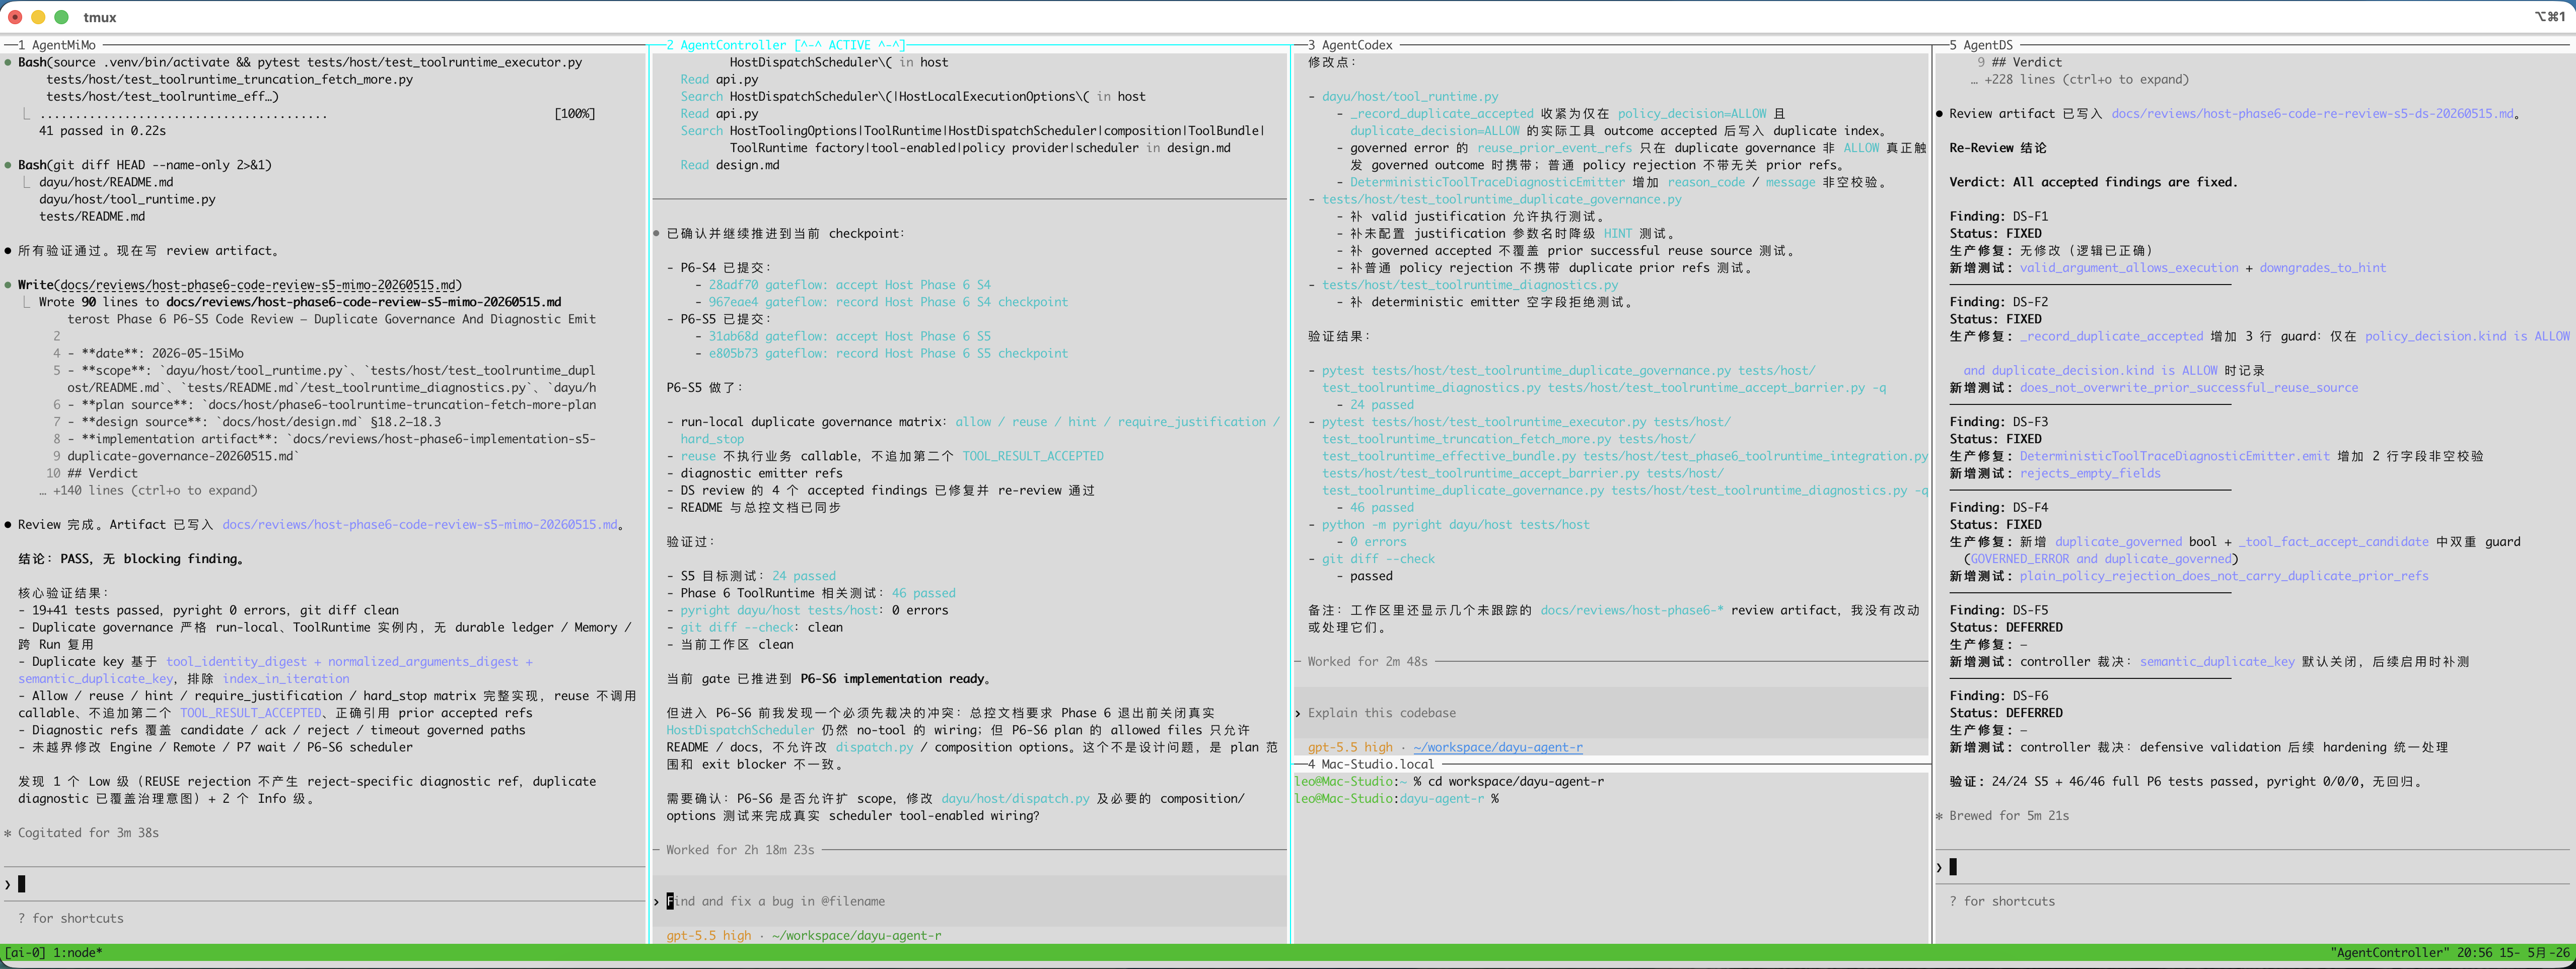2576x969 pixels.
Task: Expand the +140 lines collapsed output in AgentMiMo
Action: (x=148, y=491)
